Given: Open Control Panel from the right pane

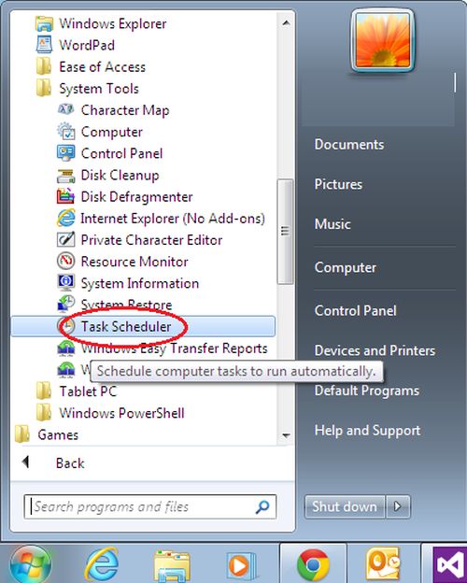Looking at the screenshot, I should pyautogui.click(x=356, y=310).
